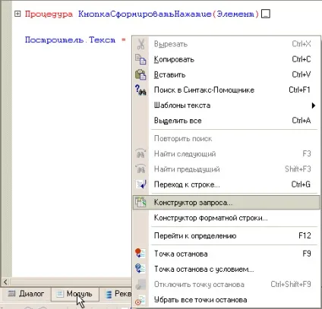322x309 pixels.
Task: Choose Выделить все
Action: tap(226, 121)
